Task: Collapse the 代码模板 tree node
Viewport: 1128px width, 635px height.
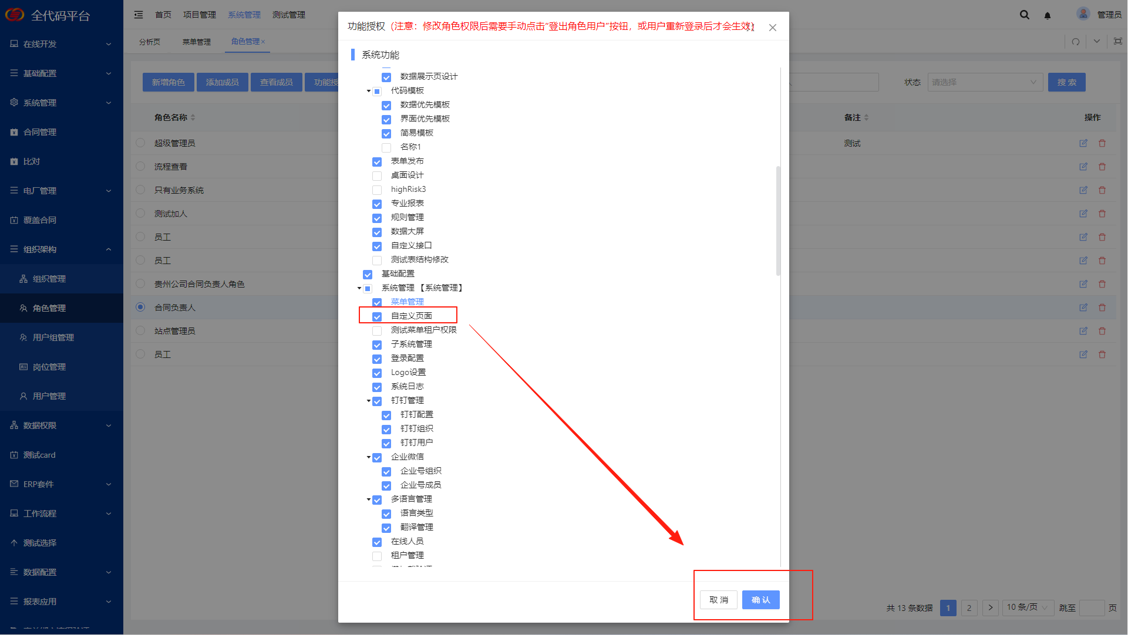Action: click(x=369, y=91)
